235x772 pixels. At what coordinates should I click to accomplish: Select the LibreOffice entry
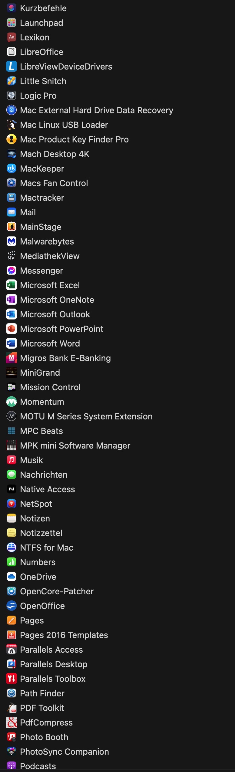[x=41, y=52]
